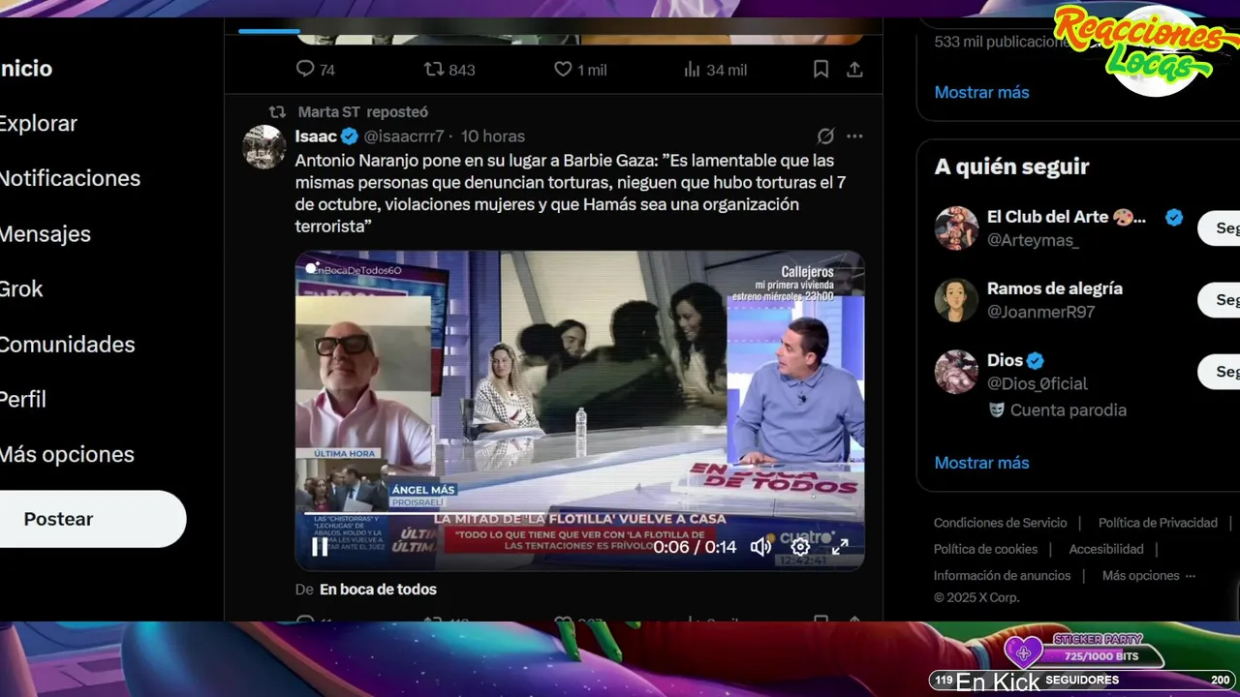Image resolution: width=1240 pixels, height=697 pixels.
Task: Open Política de Privacidad link
Action: click(x=1158, y=523)
